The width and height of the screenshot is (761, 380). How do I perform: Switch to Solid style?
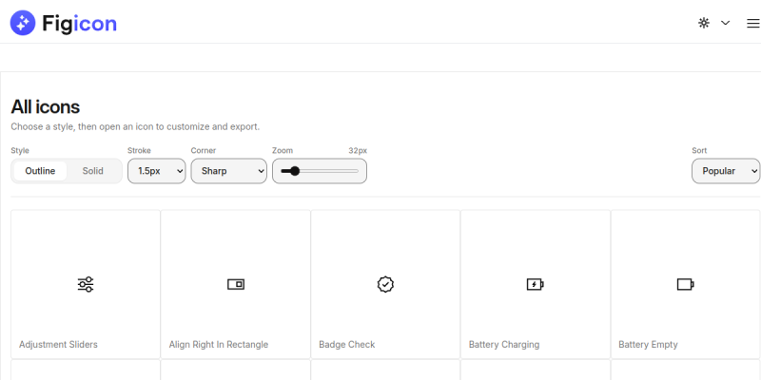point(92,171)
